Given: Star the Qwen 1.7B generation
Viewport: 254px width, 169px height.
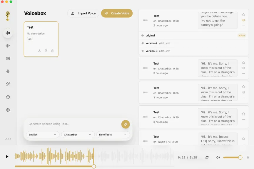Looking at the screenshot, I should pos(243,138).
